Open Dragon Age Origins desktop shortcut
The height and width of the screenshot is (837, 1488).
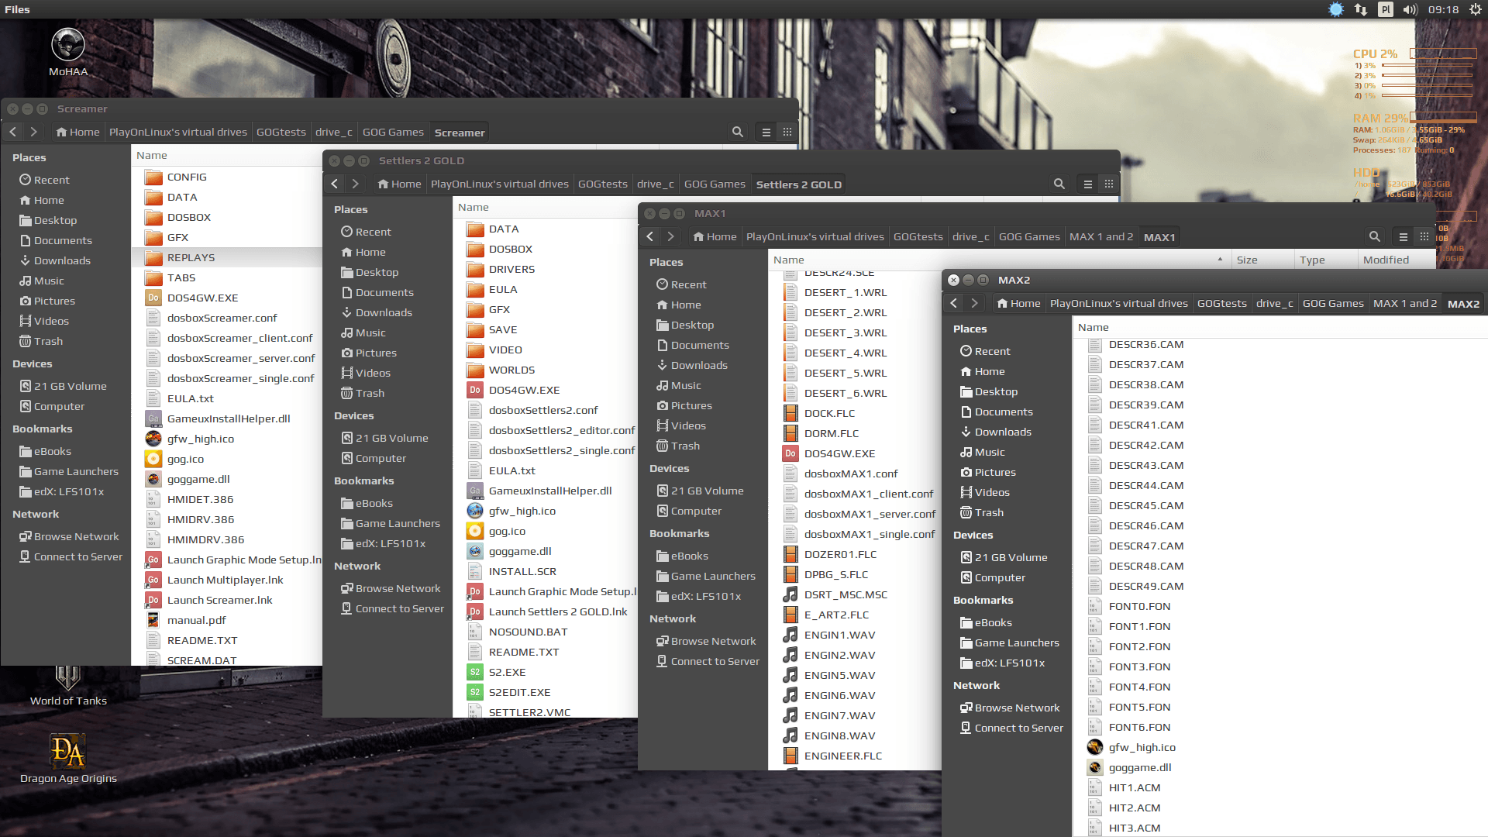coord(68,759)
